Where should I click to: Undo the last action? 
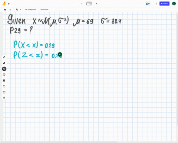(x=5, y=10)
